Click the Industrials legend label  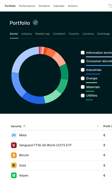coord(94,70)
